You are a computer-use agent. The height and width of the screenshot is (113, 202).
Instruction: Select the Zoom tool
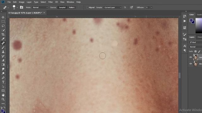tap(3, 99)
